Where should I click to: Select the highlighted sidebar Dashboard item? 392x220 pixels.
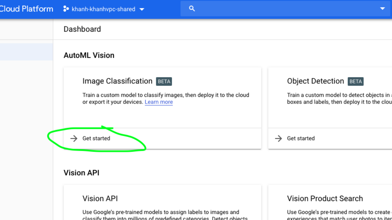[27, 52]
